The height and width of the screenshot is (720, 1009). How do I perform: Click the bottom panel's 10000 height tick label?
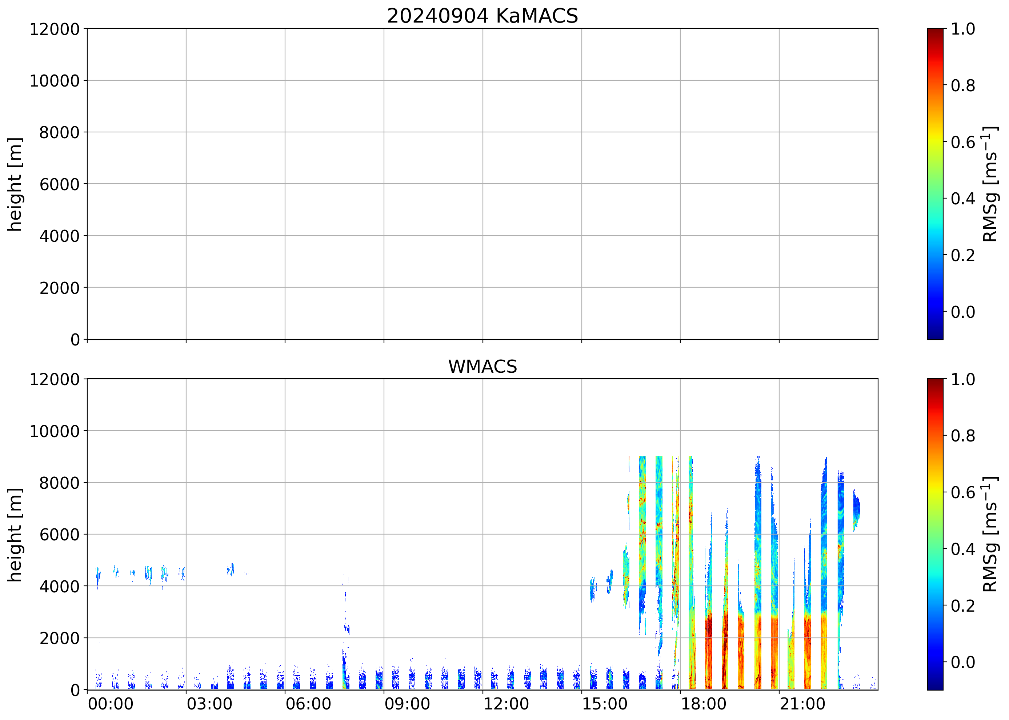click(x=54, y=431)
